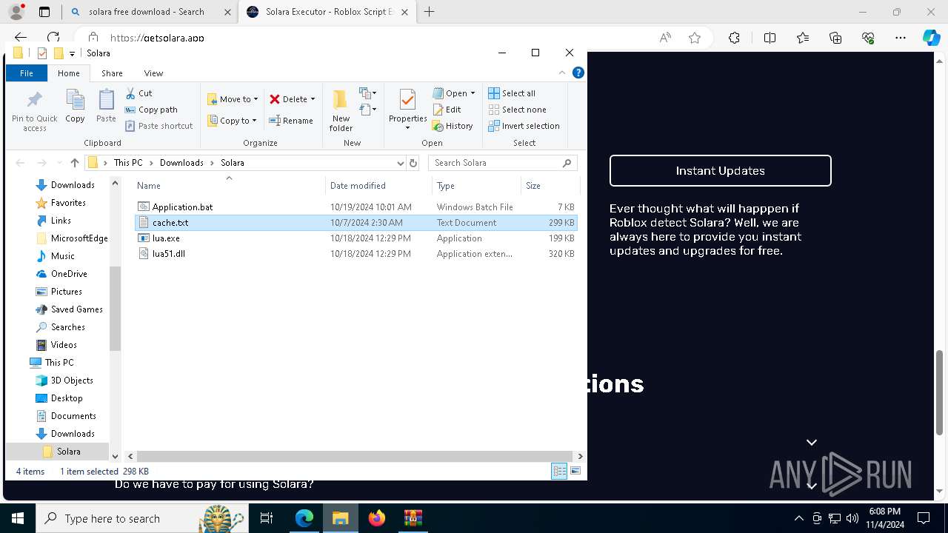The width and height of the screenshot is (948, 533).
Task: Click the Rename command
Action: pos(291,121)
